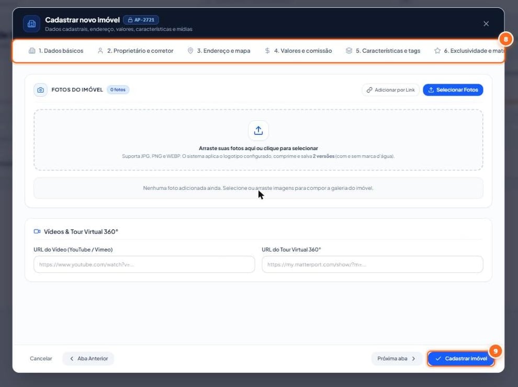
Task: Click the "Cadastrar novo imóvel" dialog title
Action: [x=82, y=20]
